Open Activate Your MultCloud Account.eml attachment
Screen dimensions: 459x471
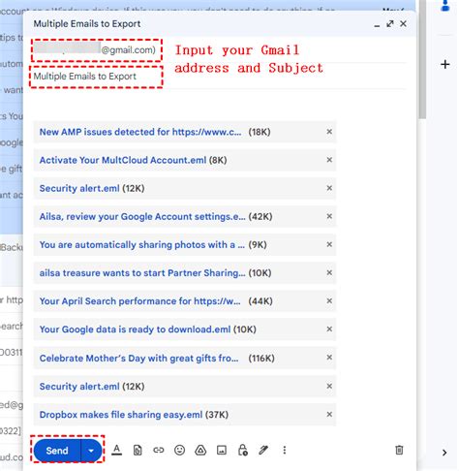pos(123,160)
